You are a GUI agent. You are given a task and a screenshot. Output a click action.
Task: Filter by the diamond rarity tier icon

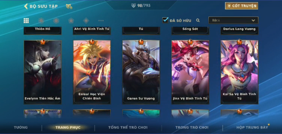(x=86, y=21)
